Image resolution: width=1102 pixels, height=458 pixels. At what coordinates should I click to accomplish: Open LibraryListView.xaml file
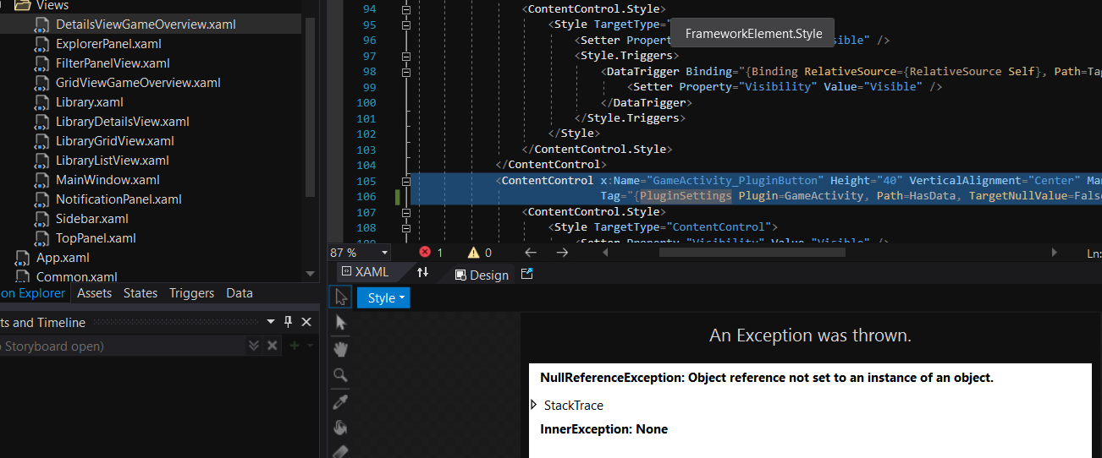click(113, 161)
